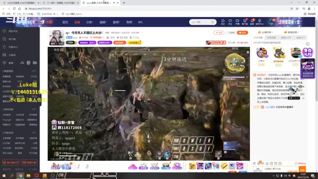Open the 鱼吧 nav item

129,22
